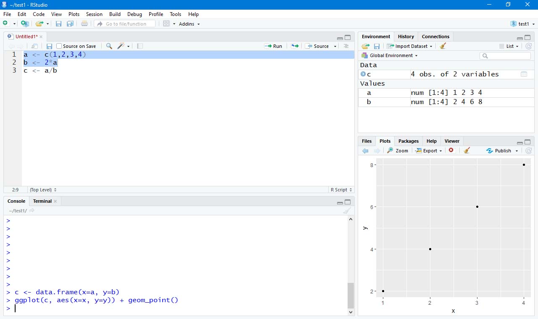538x319 pixels.
Task: Expand the data frame c entry
Action: [x=363, y=74]
